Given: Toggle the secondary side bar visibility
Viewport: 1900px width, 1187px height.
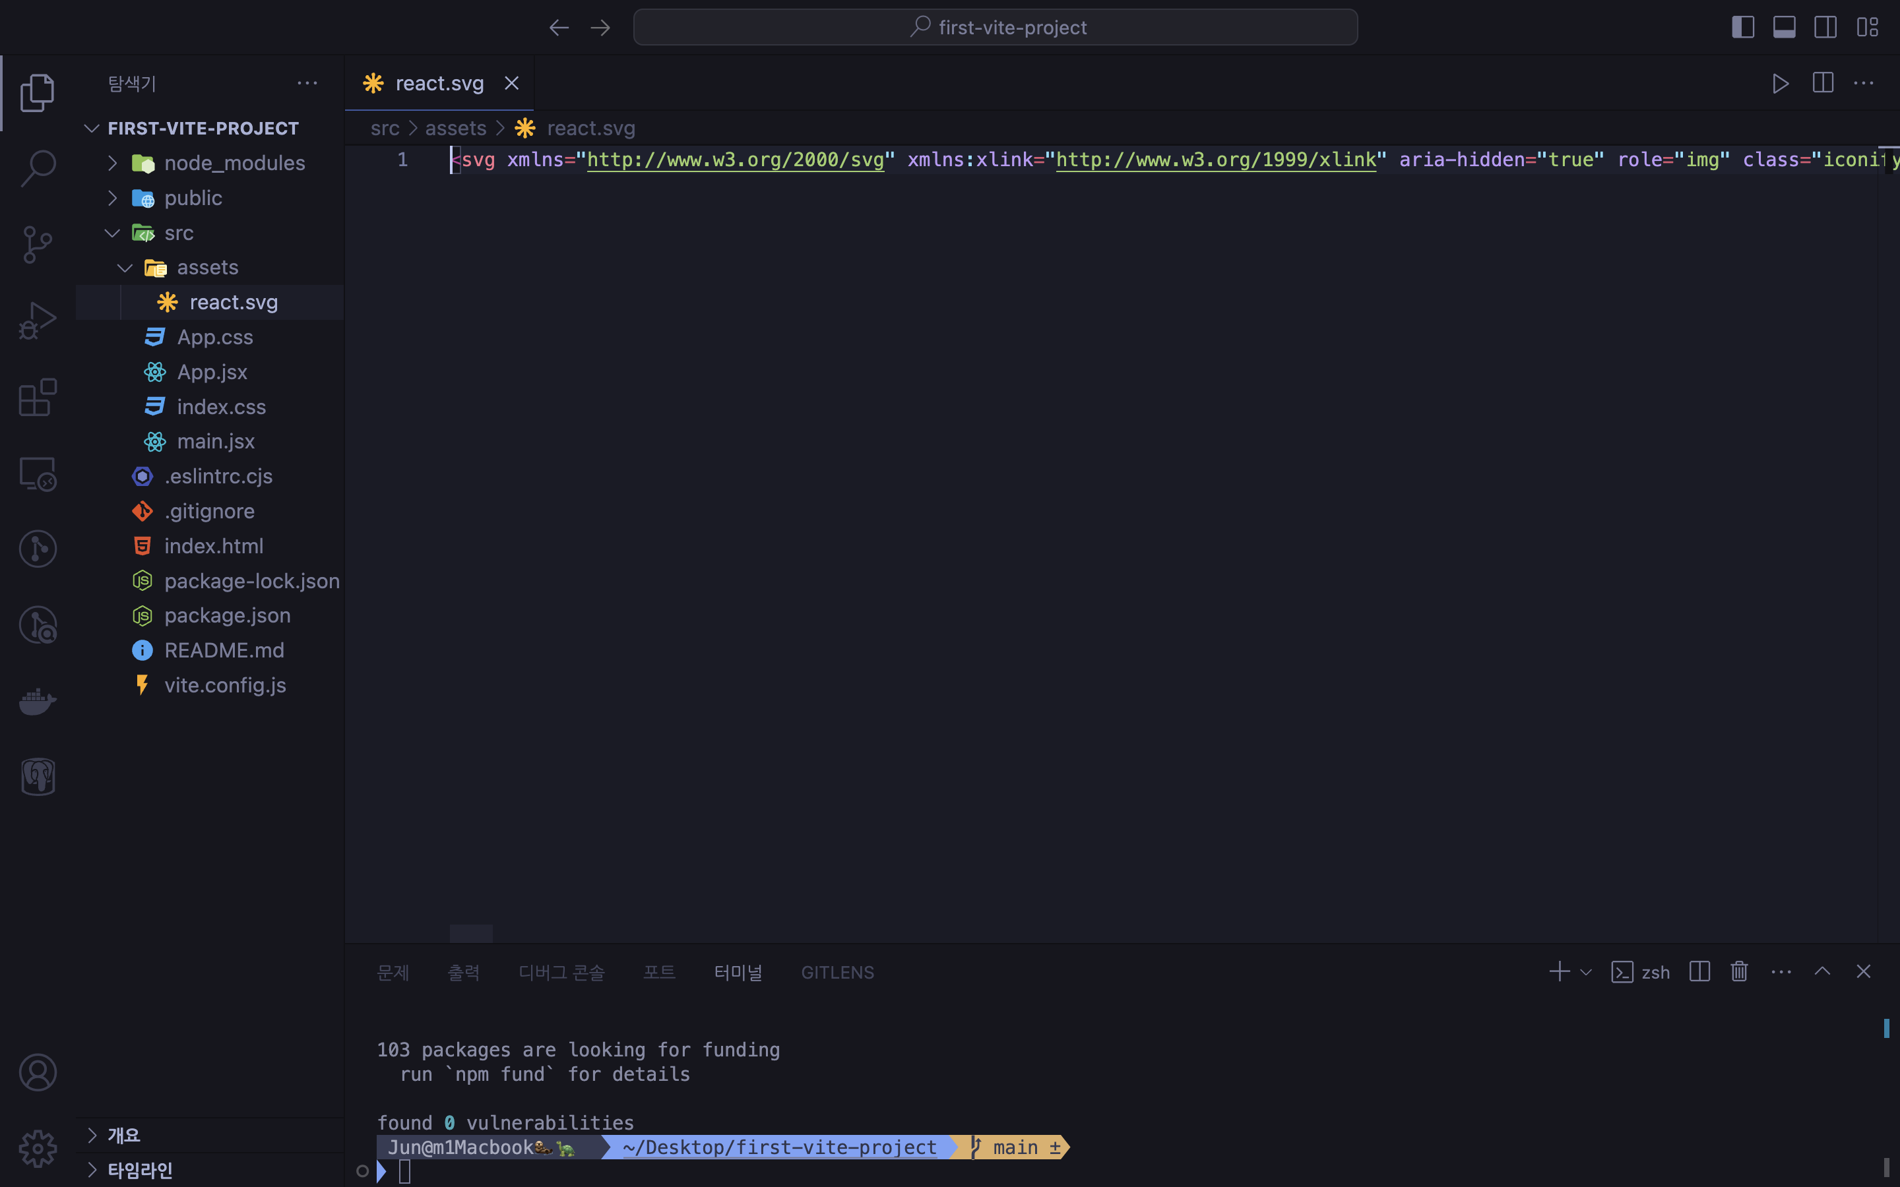Looking at the screenshot, I should pyautogui.click(x=1825, y=28).
